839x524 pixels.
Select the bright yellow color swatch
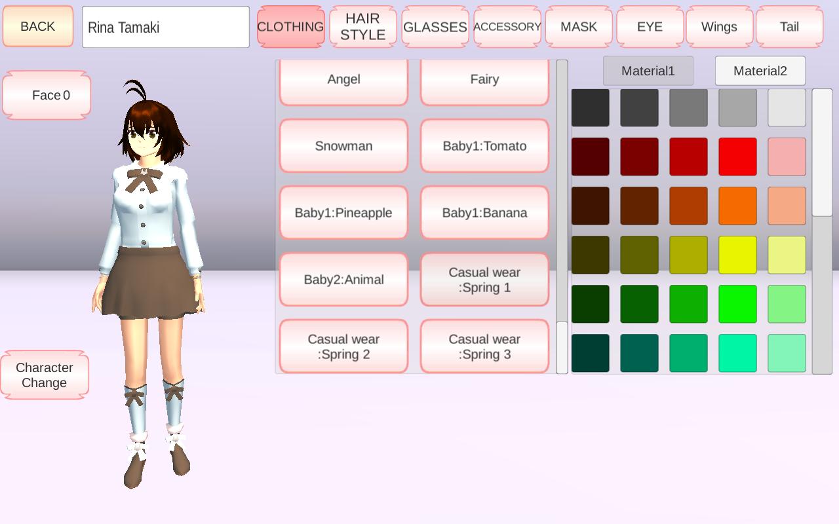tap(737, 255)
